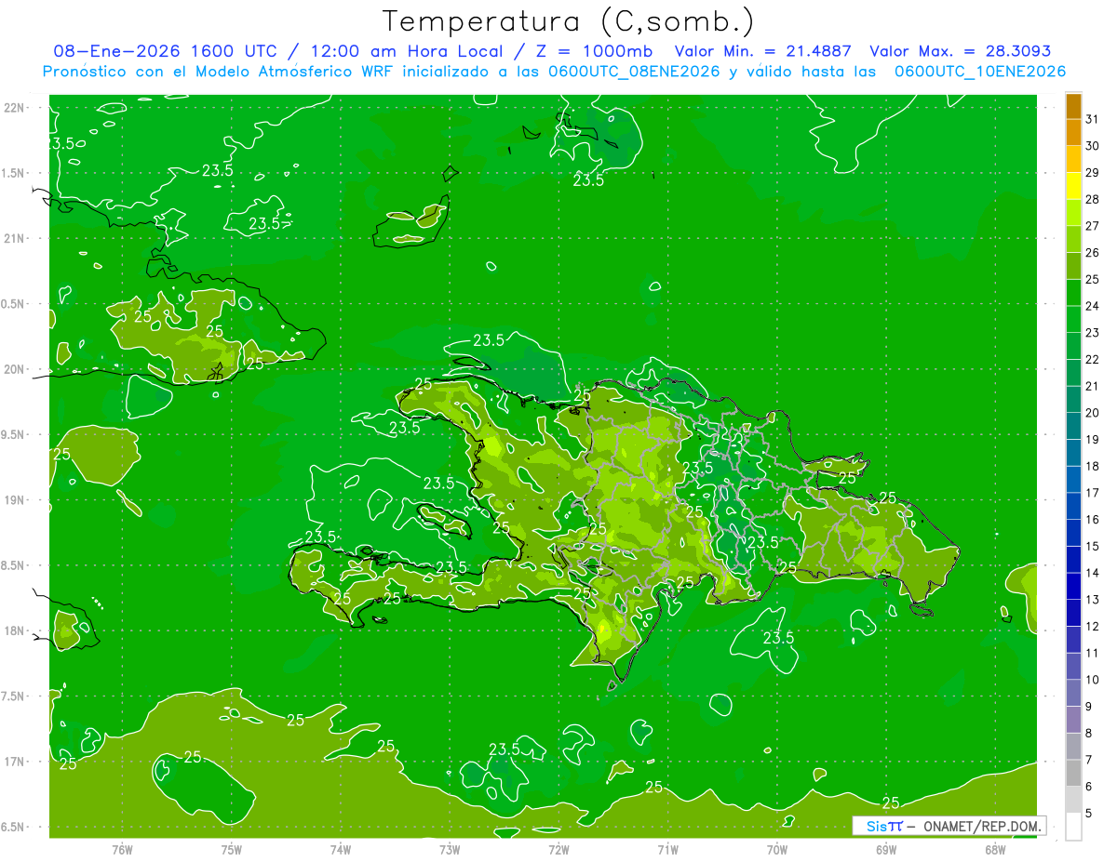Click the '17N' latitude axis label
Screen dimensions: 1117x862
point(13,762)
